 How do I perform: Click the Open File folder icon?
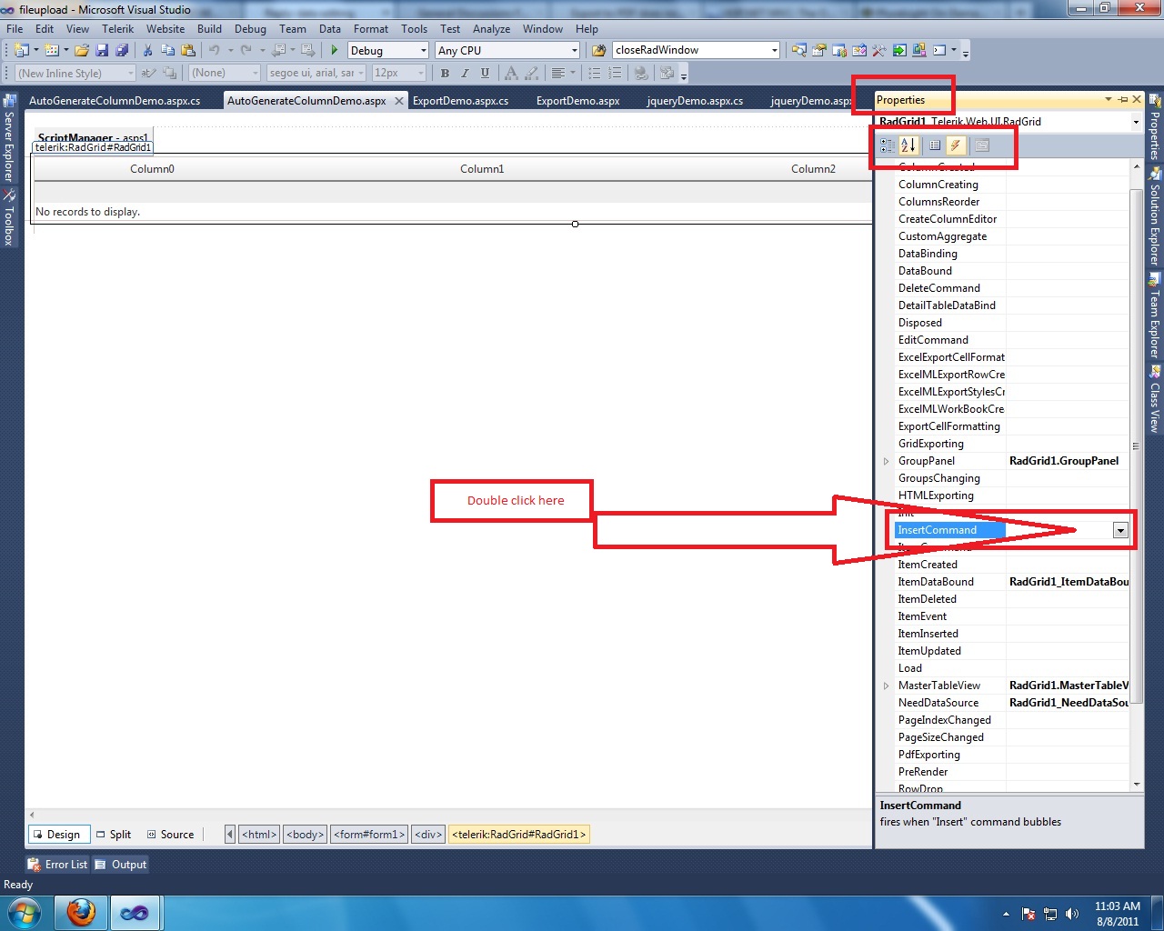point(82,50)
